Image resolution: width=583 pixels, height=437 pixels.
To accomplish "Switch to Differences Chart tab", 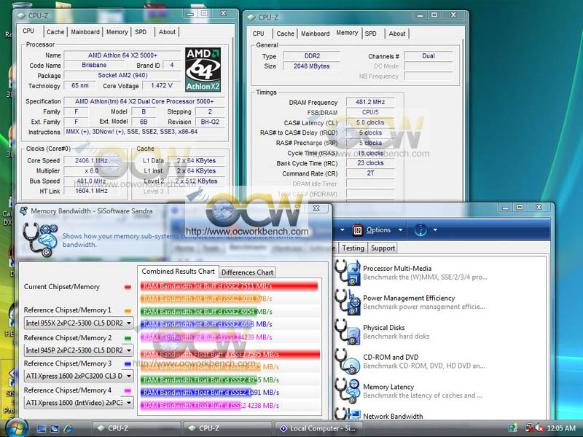I will point(247,272).
